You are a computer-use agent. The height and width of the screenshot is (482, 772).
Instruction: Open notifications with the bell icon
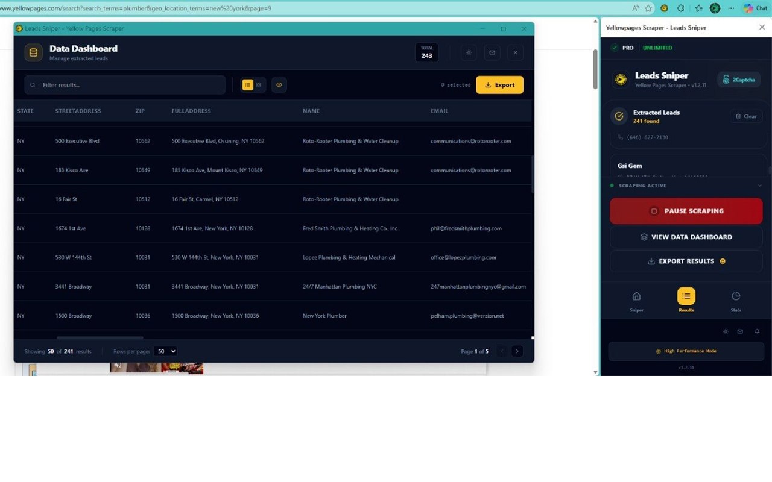coord(757,331)
